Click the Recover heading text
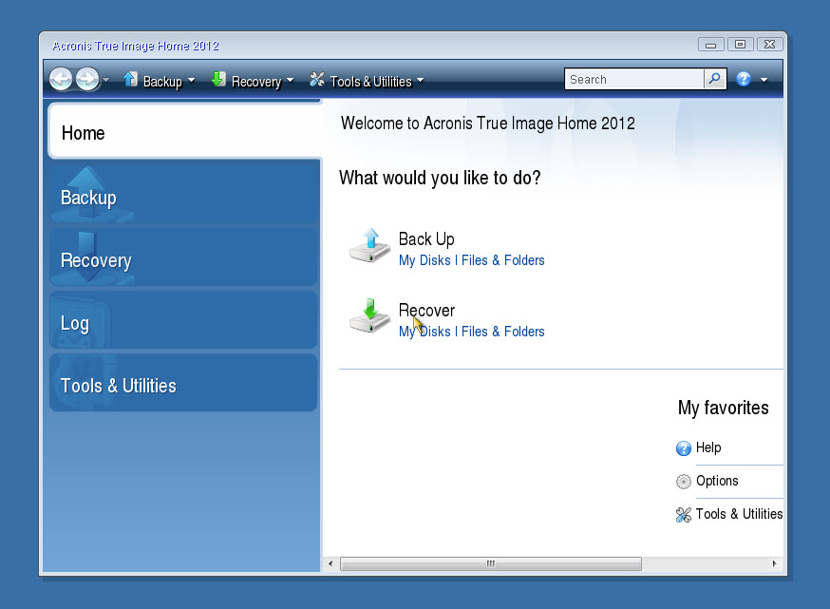830x609 pixels. coord(426,311)
